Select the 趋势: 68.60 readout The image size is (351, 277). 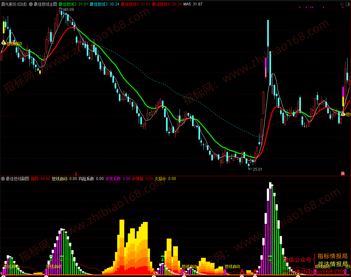40,179
